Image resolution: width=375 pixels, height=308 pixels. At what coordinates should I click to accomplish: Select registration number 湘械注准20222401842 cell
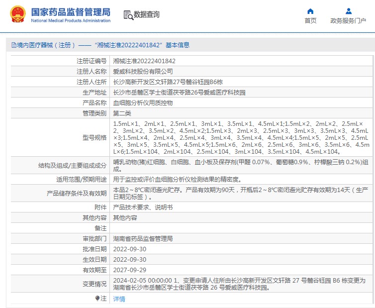144,61
